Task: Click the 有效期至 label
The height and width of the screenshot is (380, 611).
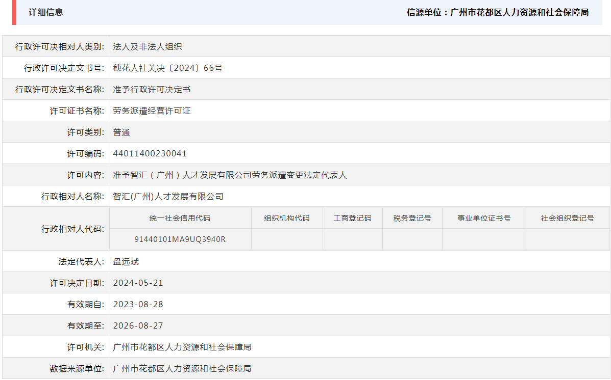Action: point(85,326)
